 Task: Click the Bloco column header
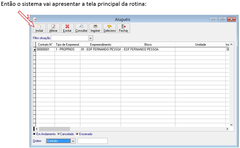coord(148,45)
